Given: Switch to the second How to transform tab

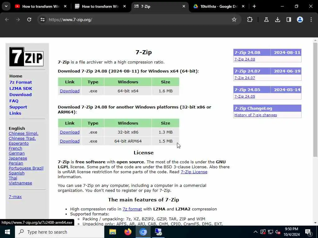Looking at the screenshot, I should 100,6.
